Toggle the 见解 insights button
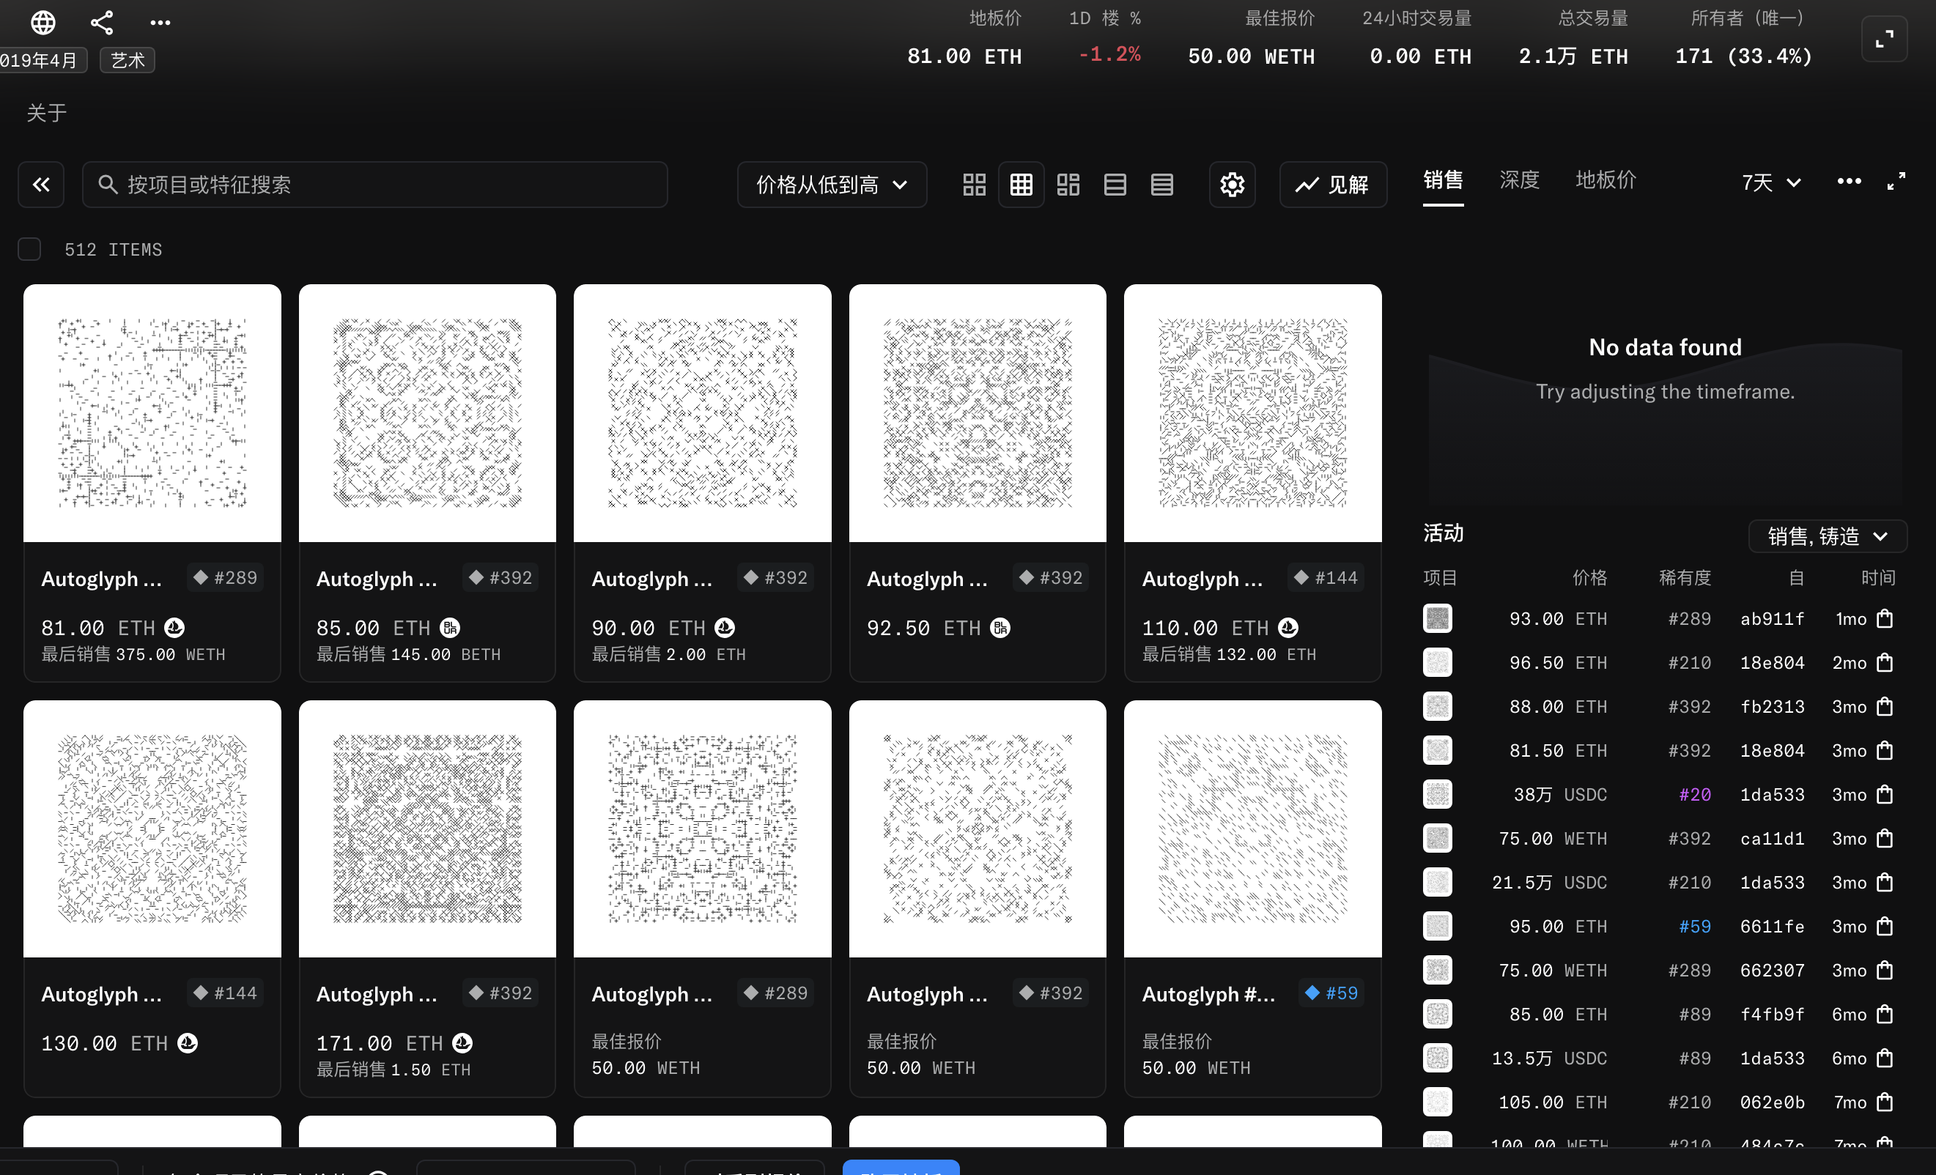1936x1175 pixels. 1333,185
